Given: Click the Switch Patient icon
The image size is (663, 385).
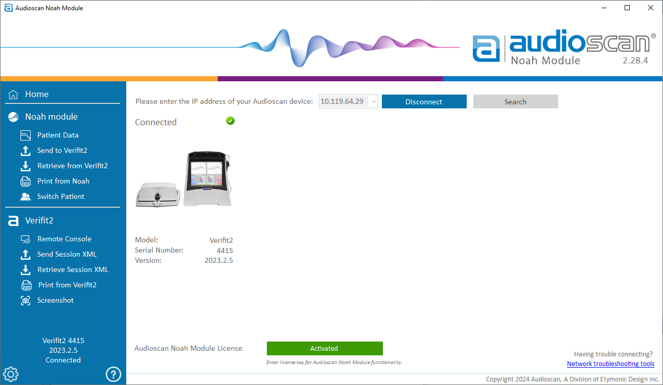Looking at the screenshot, I should pyautogui.click(x=26, y=197).
